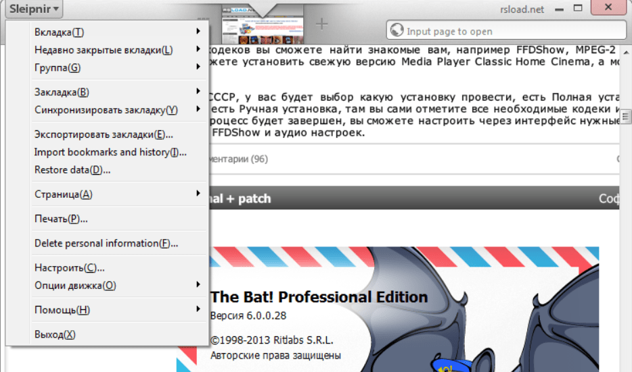Select Экспортировать закладки

104,134
